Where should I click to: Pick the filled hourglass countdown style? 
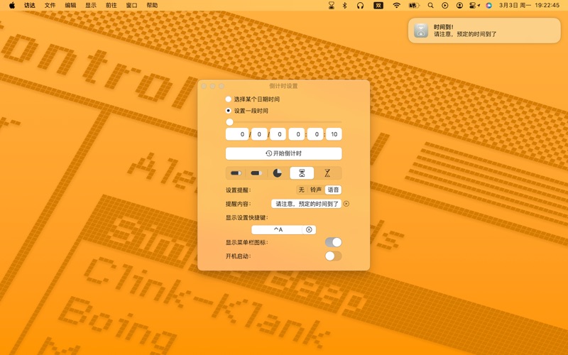[302, 173]
